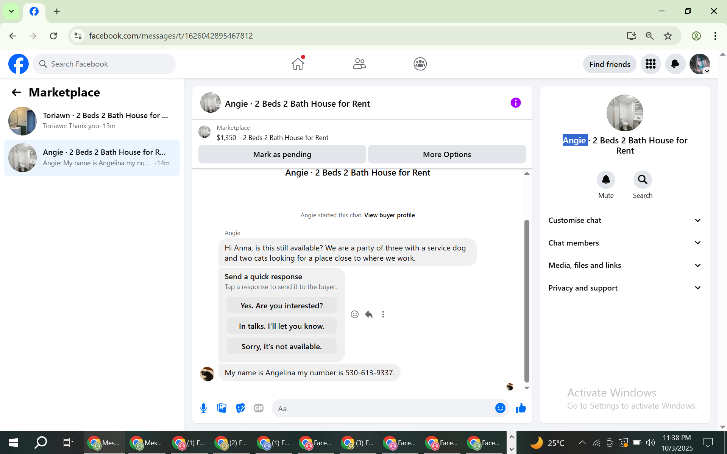Click the phone number 530-613-9337
Screen dimensions: 727x454
tap(369, 373)
